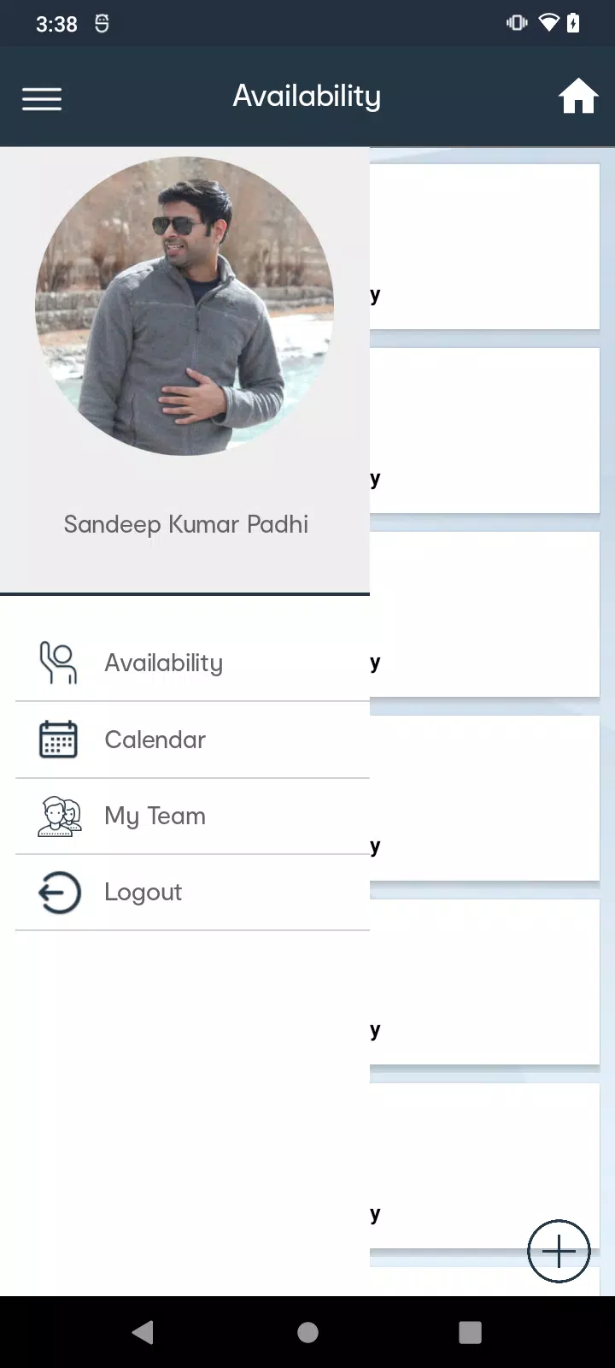Open the first availability card

484,246
